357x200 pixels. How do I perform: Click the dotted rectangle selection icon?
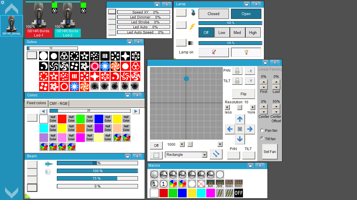(x=156, y=155)
